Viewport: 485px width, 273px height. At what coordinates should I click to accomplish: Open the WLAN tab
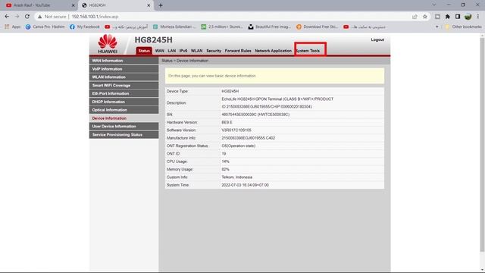[x=196, y=51]
